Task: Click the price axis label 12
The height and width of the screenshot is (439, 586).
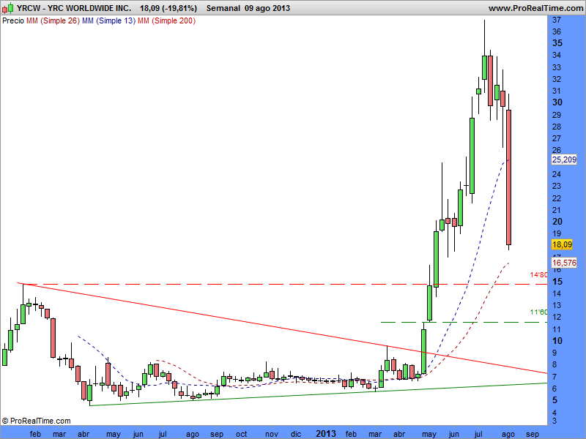Action: pyautogui.click(x=557, y=317)
